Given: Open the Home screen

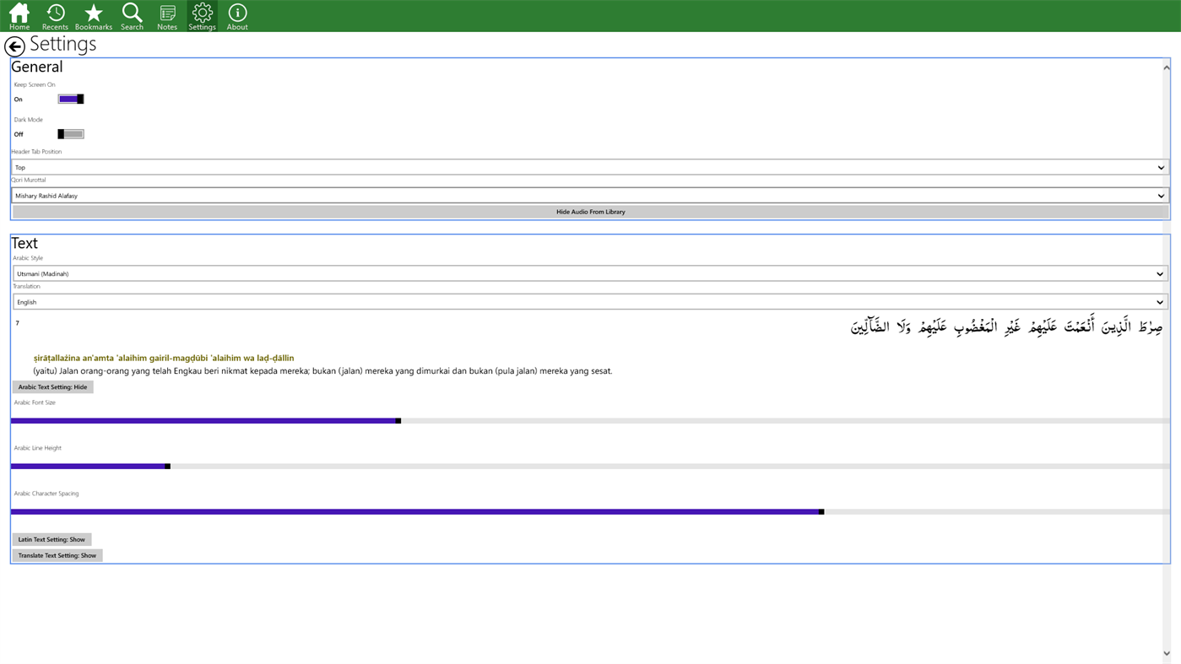Looking at the screenshot, I should 19,14.
